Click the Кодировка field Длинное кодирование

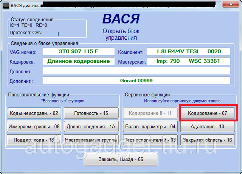(79, 61)
